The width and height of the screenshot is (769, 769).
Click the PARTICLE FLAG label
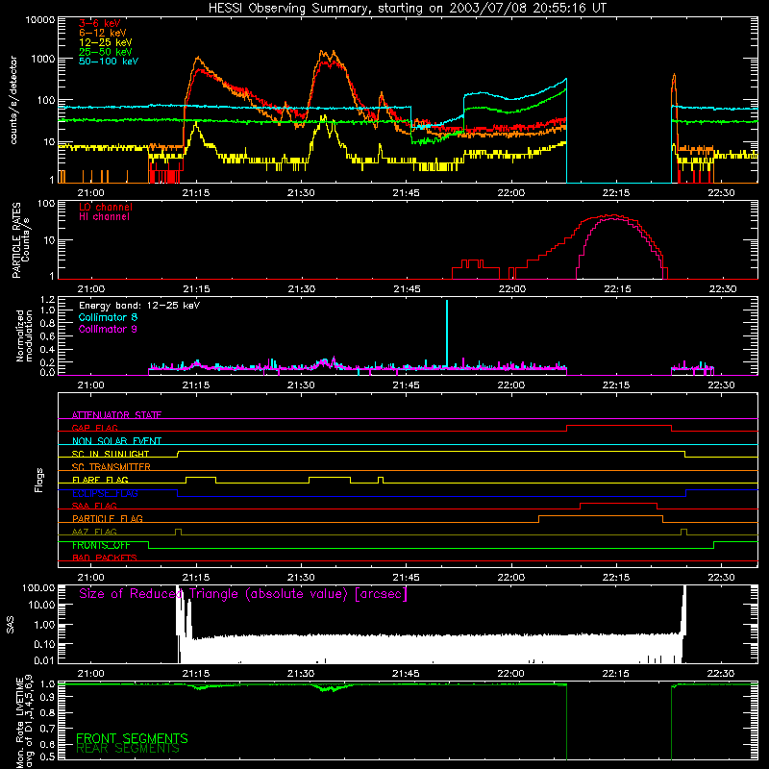(x=108, y=518)
